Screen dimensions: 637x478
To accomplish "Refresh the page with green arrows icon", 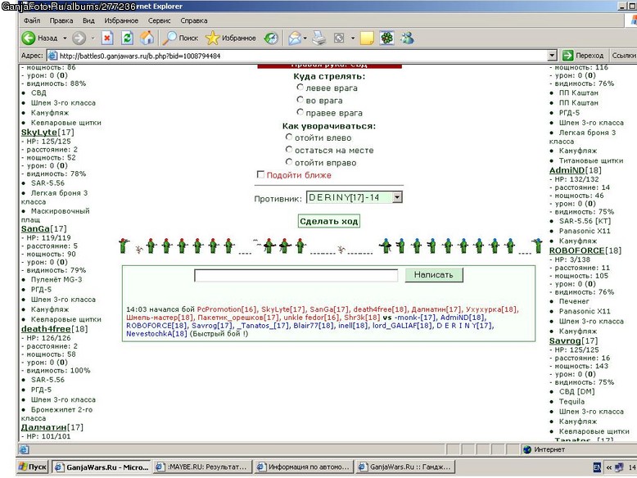I will pos(127,38).
